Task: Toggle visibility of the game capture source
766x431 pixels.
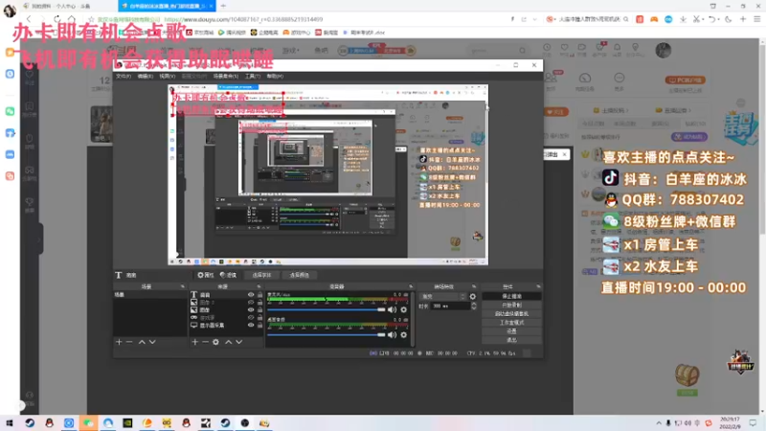Action: 251,318
